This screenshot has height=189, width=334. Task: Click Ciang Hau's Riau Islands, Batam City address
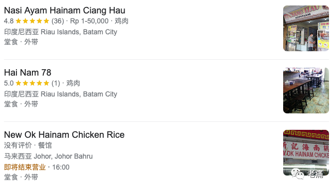coord(60,32)
